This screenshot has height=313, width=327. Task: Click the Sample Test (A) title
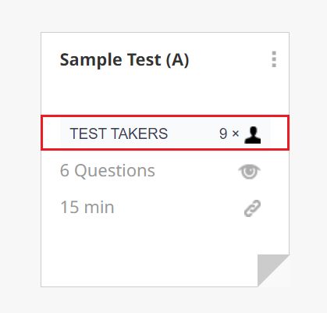(x=124, y=60)
